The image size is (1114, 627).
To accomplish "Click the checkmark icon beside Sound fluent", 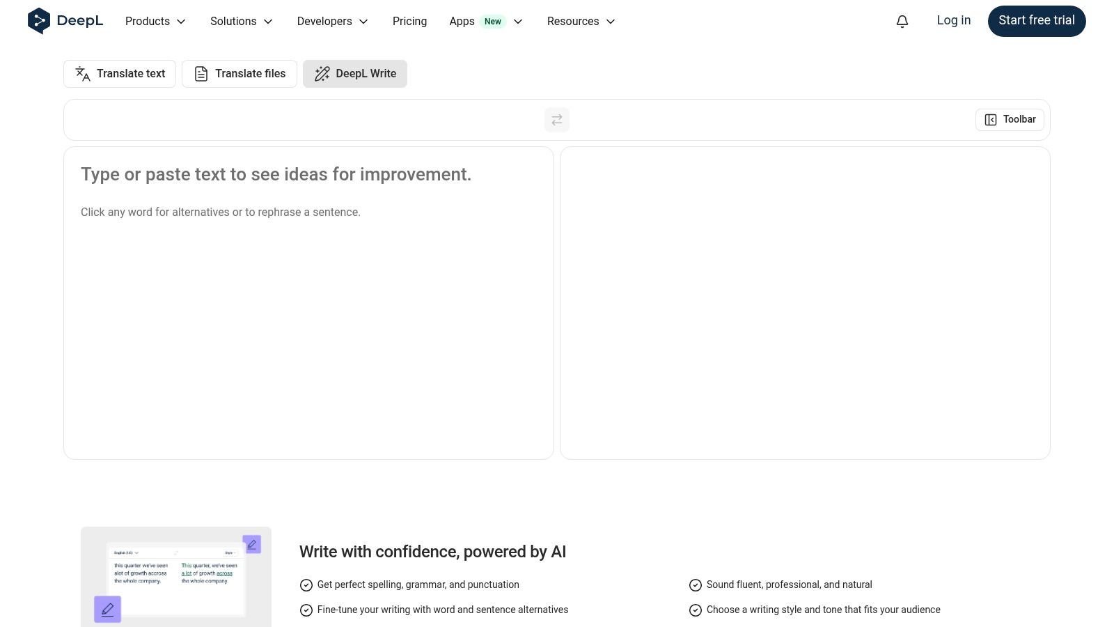I will pyautogui.click(x=696, y=585).
